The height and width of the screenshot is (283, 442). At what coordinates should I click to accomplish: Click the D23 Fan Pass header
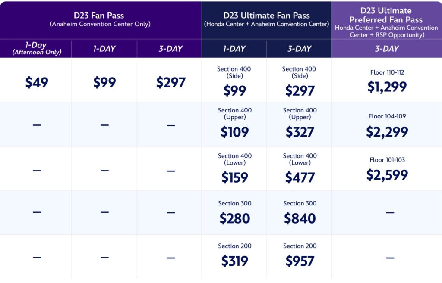click(x=100, y=16)
